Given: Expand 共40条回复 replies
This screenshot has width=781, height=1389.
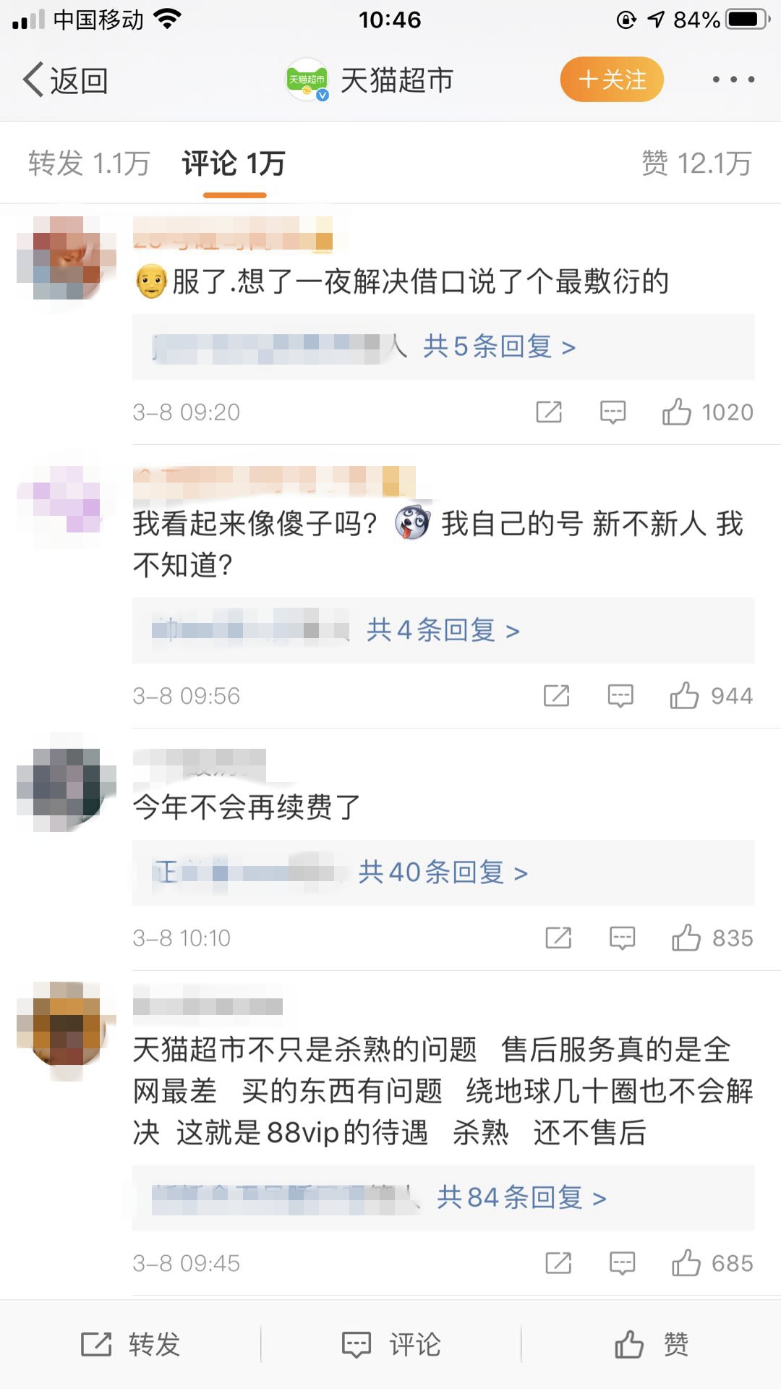Looking at the screenshot, I should click(x=443, y=872).
